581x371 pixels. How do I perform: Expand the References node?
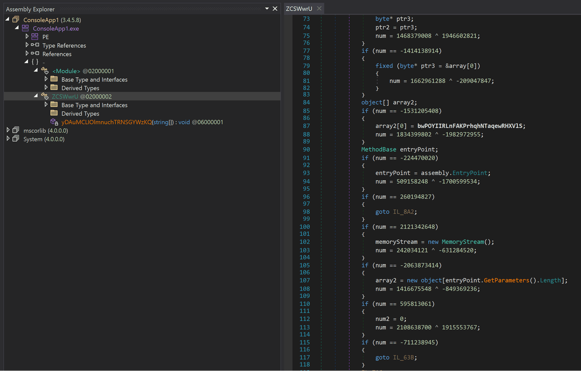[27, 54]
